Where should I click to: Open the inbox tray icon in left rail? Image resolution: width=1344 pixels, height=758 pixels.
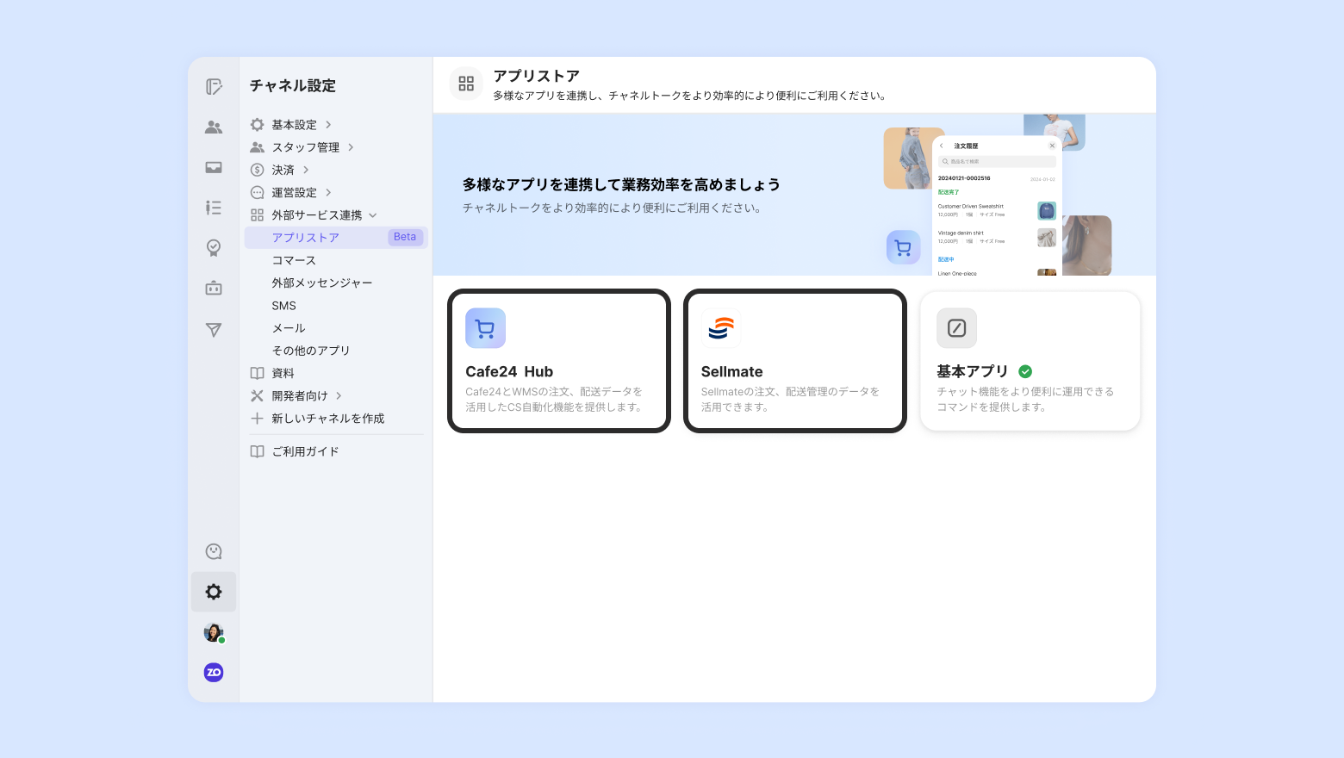point(214,167)
